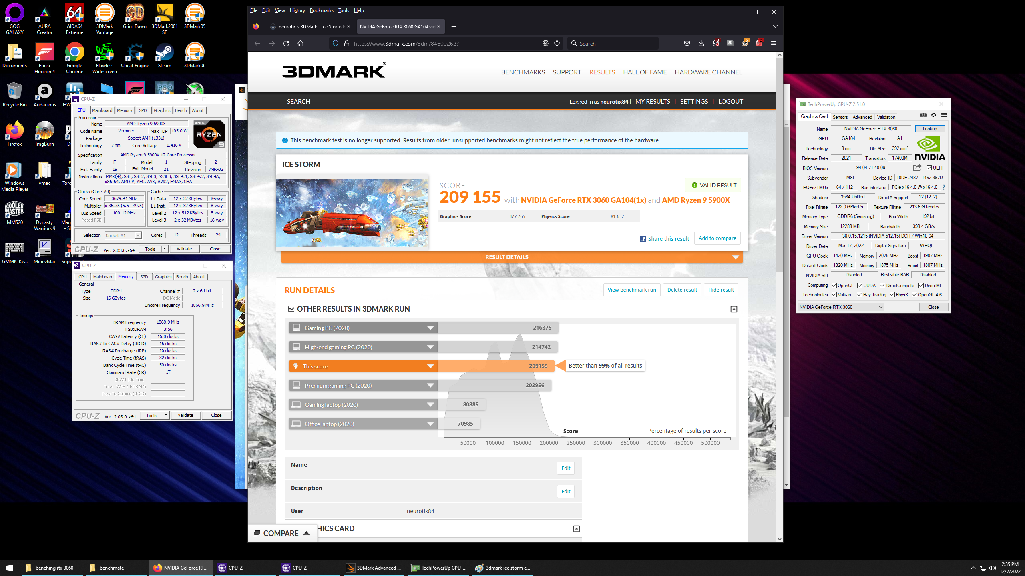Toggle Vulkan checkbox
The image size is (1025, 576).
coord(834,295)
